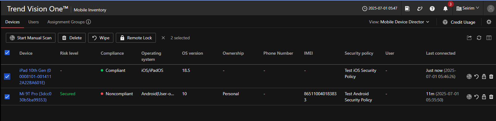
Task: Open the help question mark icon
Action: tap(432, 9)
